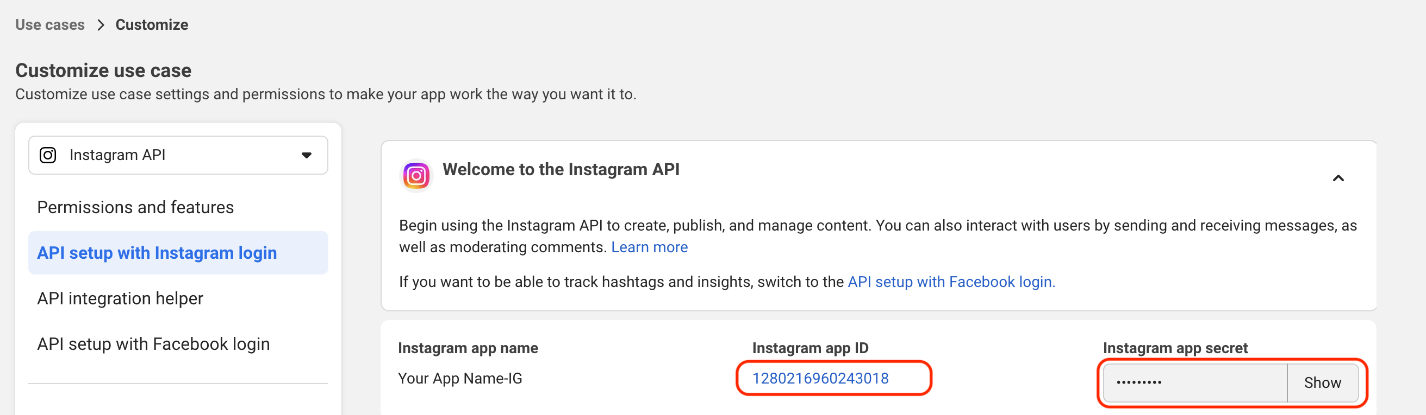
Task: Click the Customize use case page heading
Action: 103,70
